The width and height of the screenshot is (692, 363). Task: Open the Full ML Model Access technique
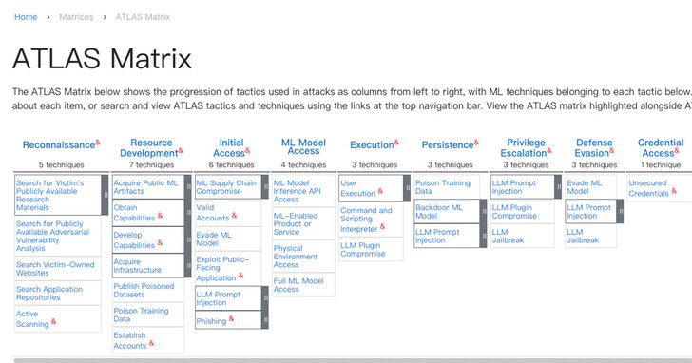(x=298, y=285)
